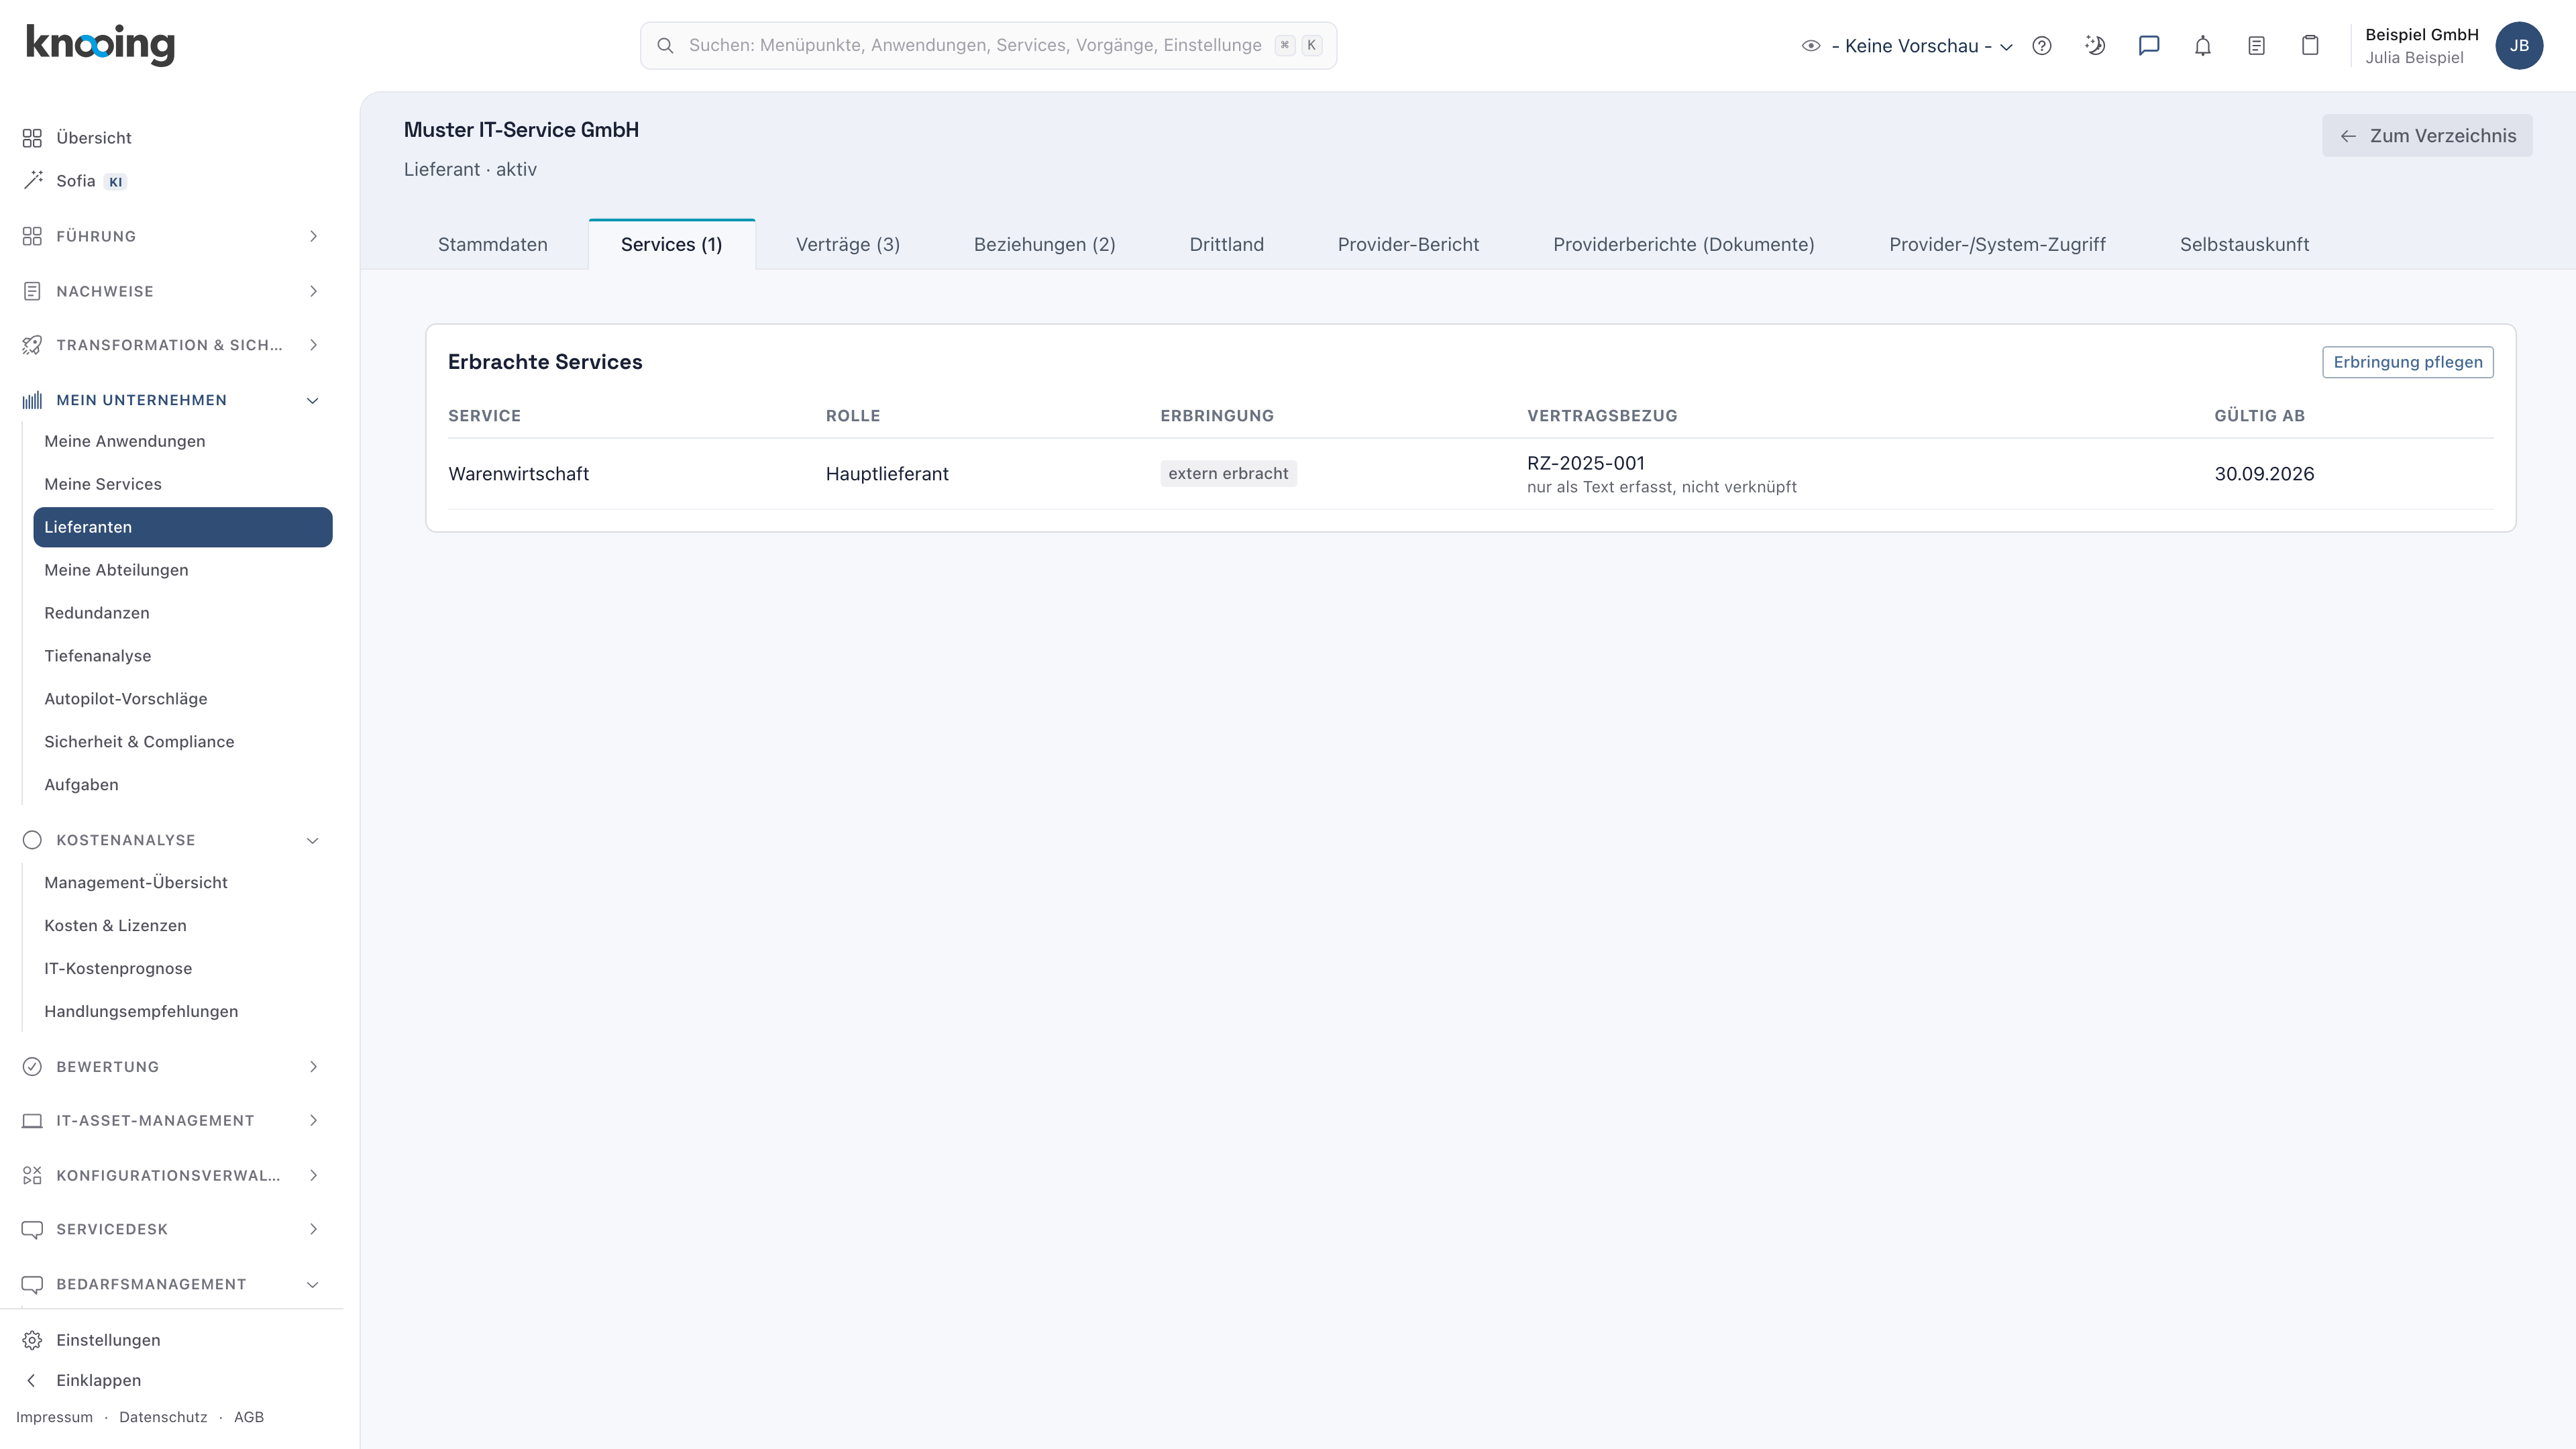This screenshot has width=2576, height=1449.
Task: Click the search magnifier icon
Action: point(665,46)
